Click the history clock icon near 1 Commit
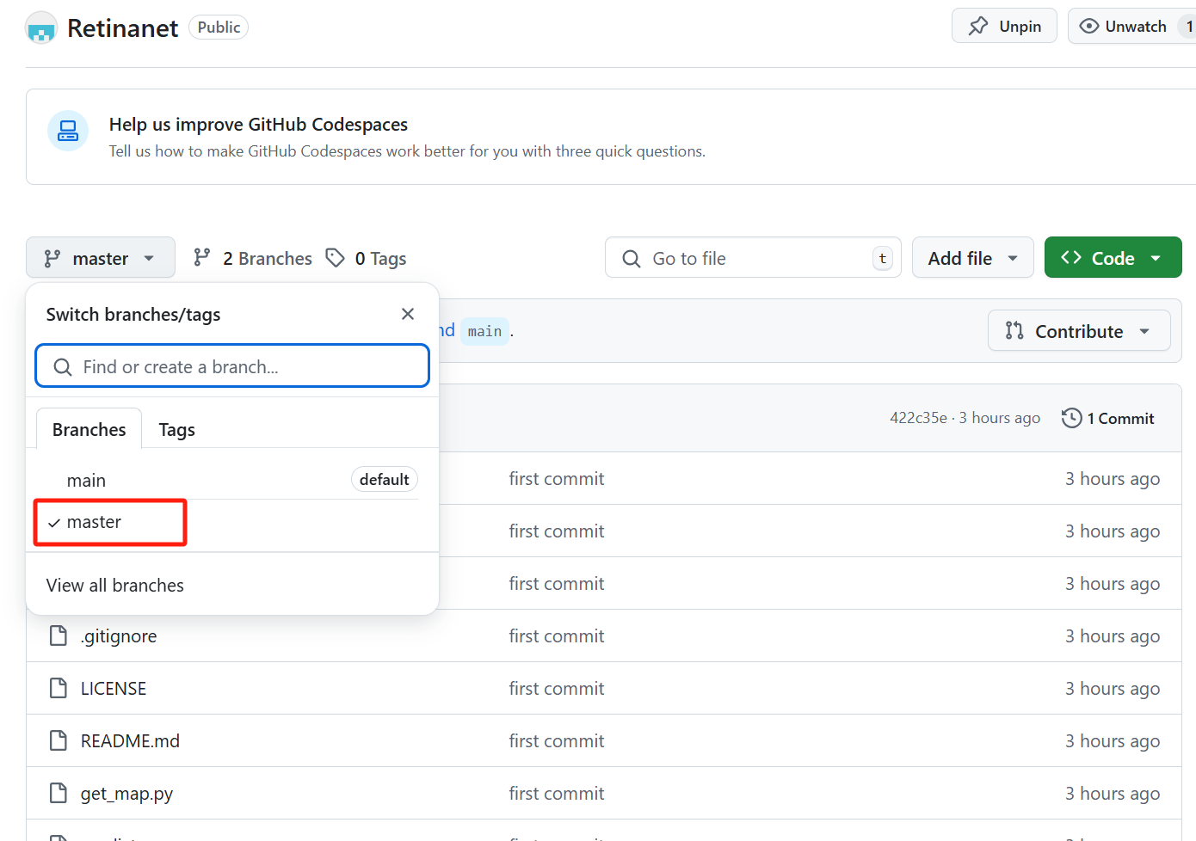Screen dimensions: 1196x841 pyautogui.click(x=1071, y=418)
